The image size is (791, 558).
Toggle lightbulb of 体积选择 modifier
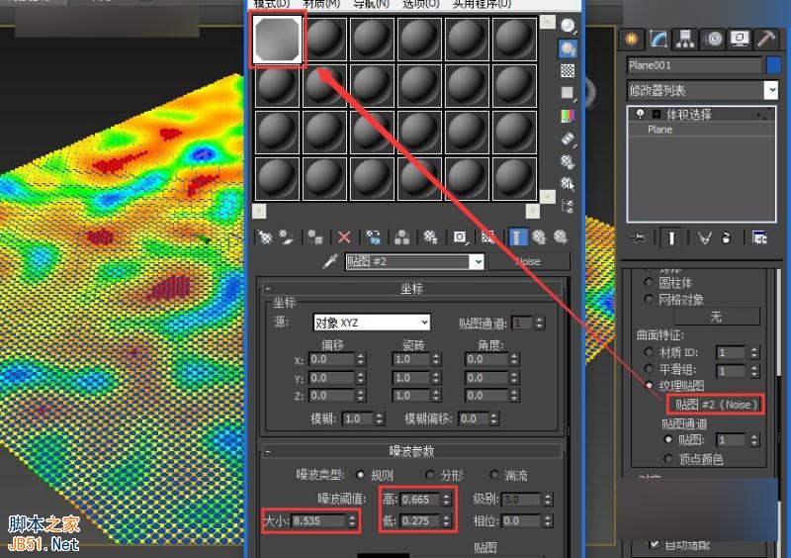coord(640,114)
